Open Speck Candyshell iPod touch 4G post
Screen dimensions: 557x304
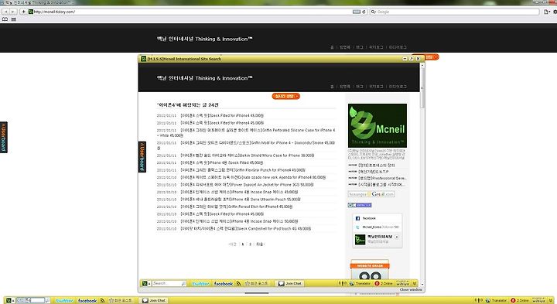(x=246, y=229)
